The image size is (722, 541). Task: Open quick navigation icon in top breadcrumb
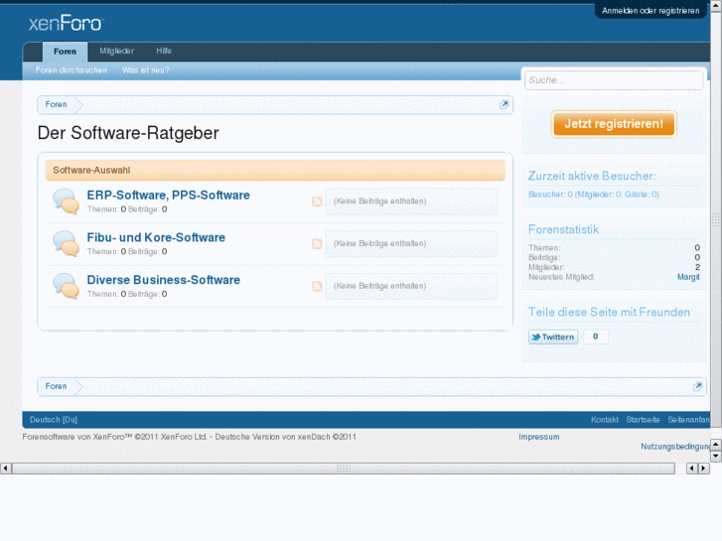click(505, 104)
